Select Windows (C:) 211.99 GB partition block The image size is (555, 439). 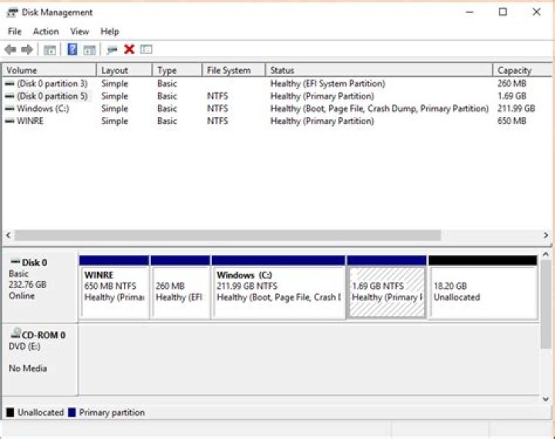coord(278,287)
